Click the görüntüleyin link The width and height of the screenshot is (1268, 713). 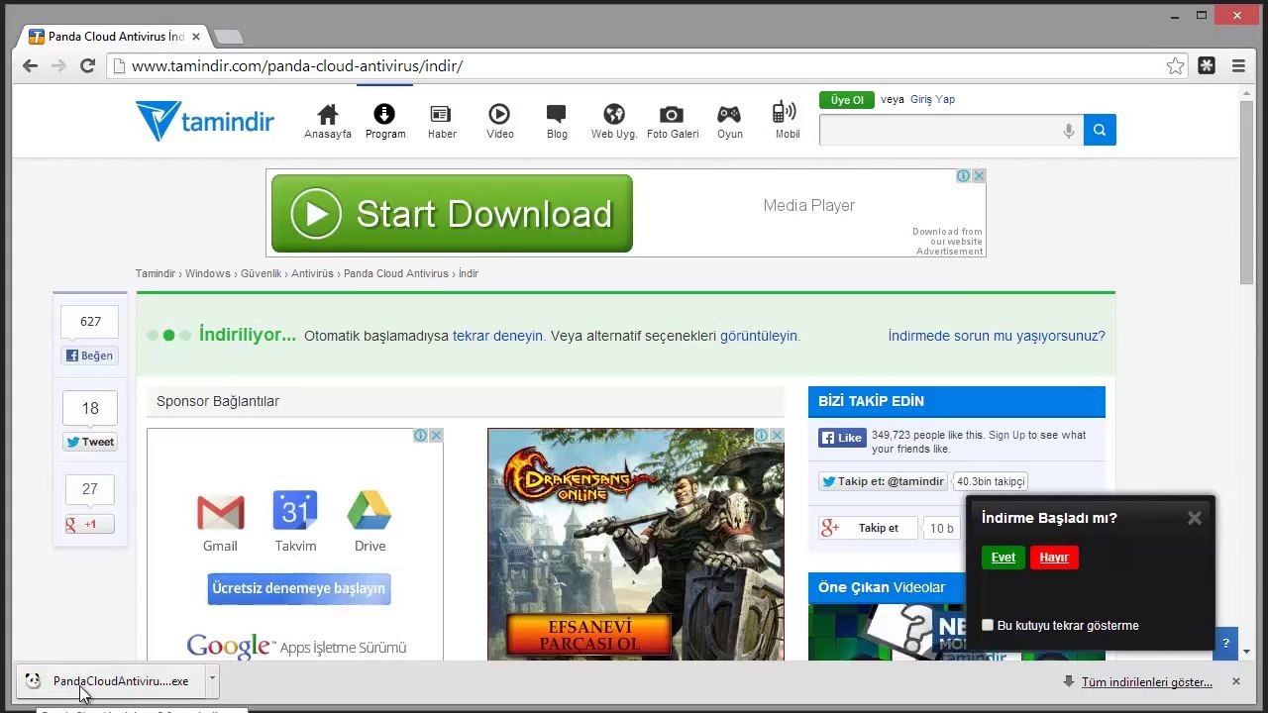(x=759, y=336)
